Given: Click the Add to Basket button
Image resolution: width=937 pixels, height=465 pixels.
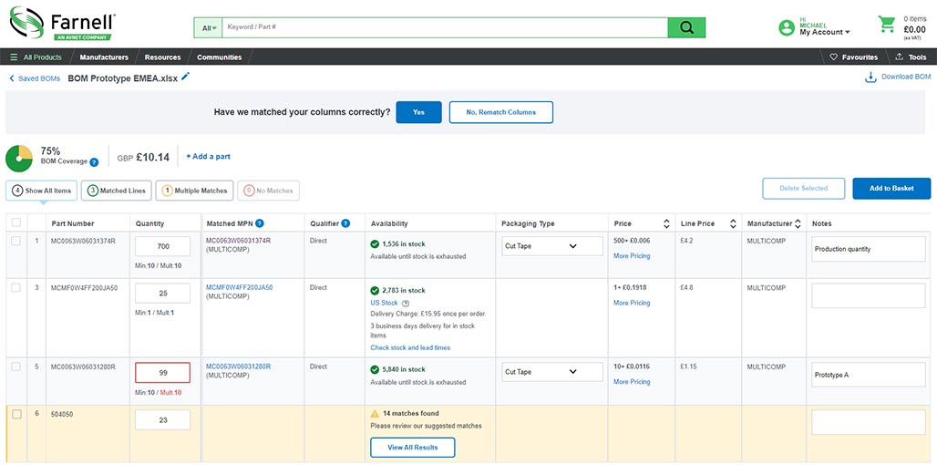Looking at the screenshot, I should pos(891,188).
